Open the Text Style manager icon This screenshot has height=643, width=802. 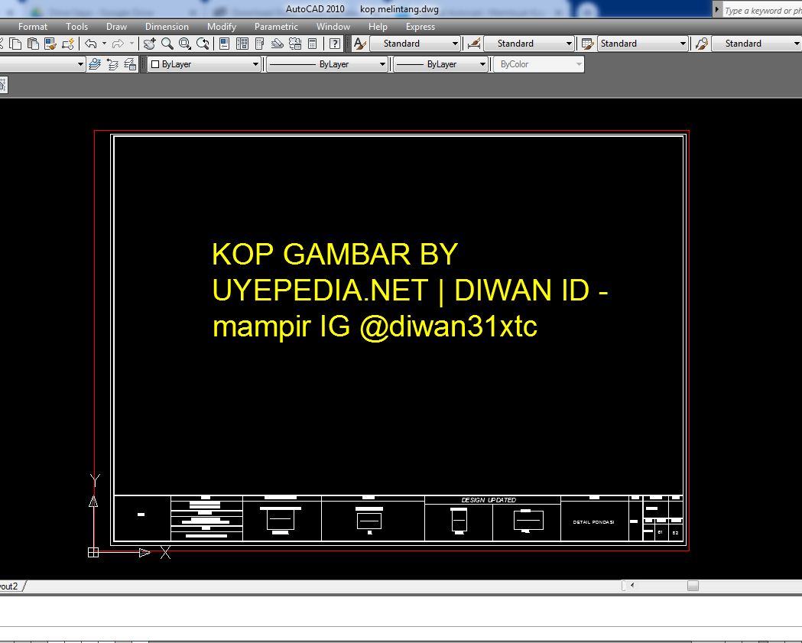click(x=359, y=44)
